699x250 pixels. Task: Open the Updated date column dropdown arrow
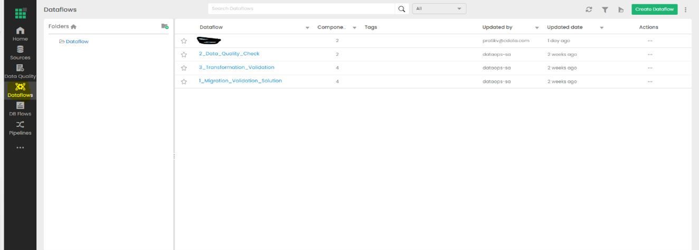601,27
